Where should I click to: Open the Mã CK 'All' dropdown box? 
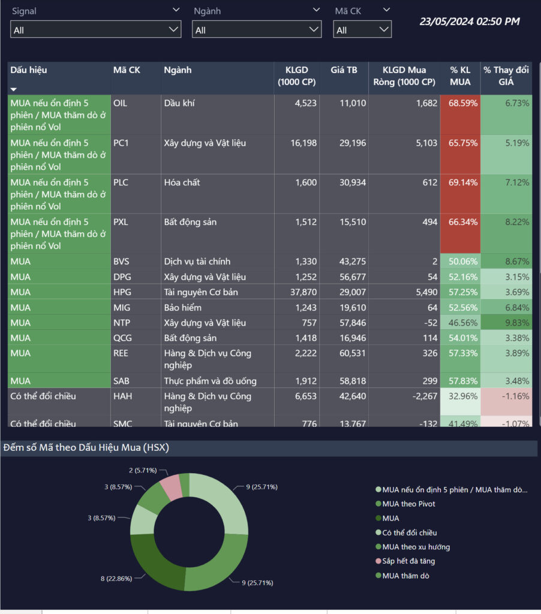click(x=362, y=29)
